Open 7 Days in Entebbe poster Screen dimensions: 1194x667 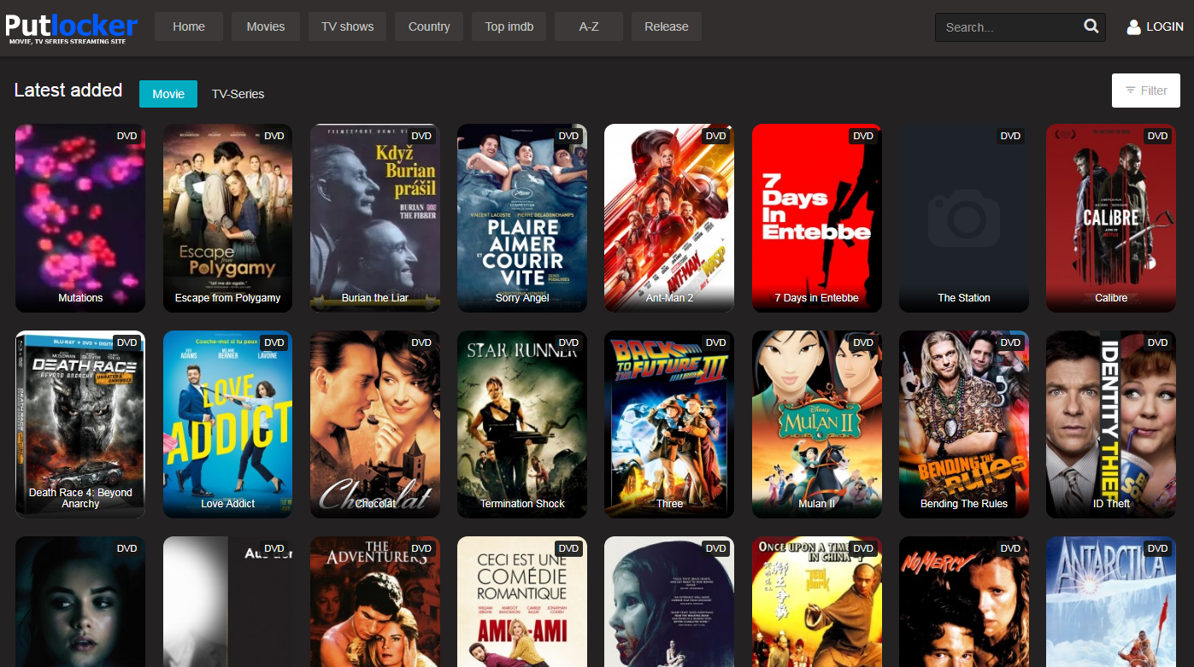816,219
